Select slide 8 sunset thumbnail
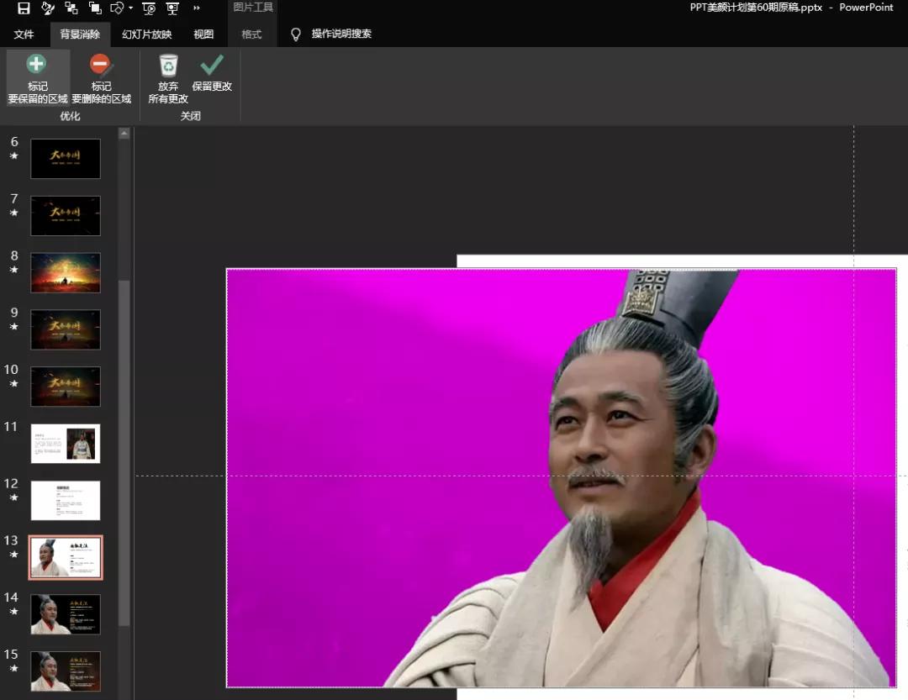The width and height of the screenshot is (908, 700). [x=66, y=272]
